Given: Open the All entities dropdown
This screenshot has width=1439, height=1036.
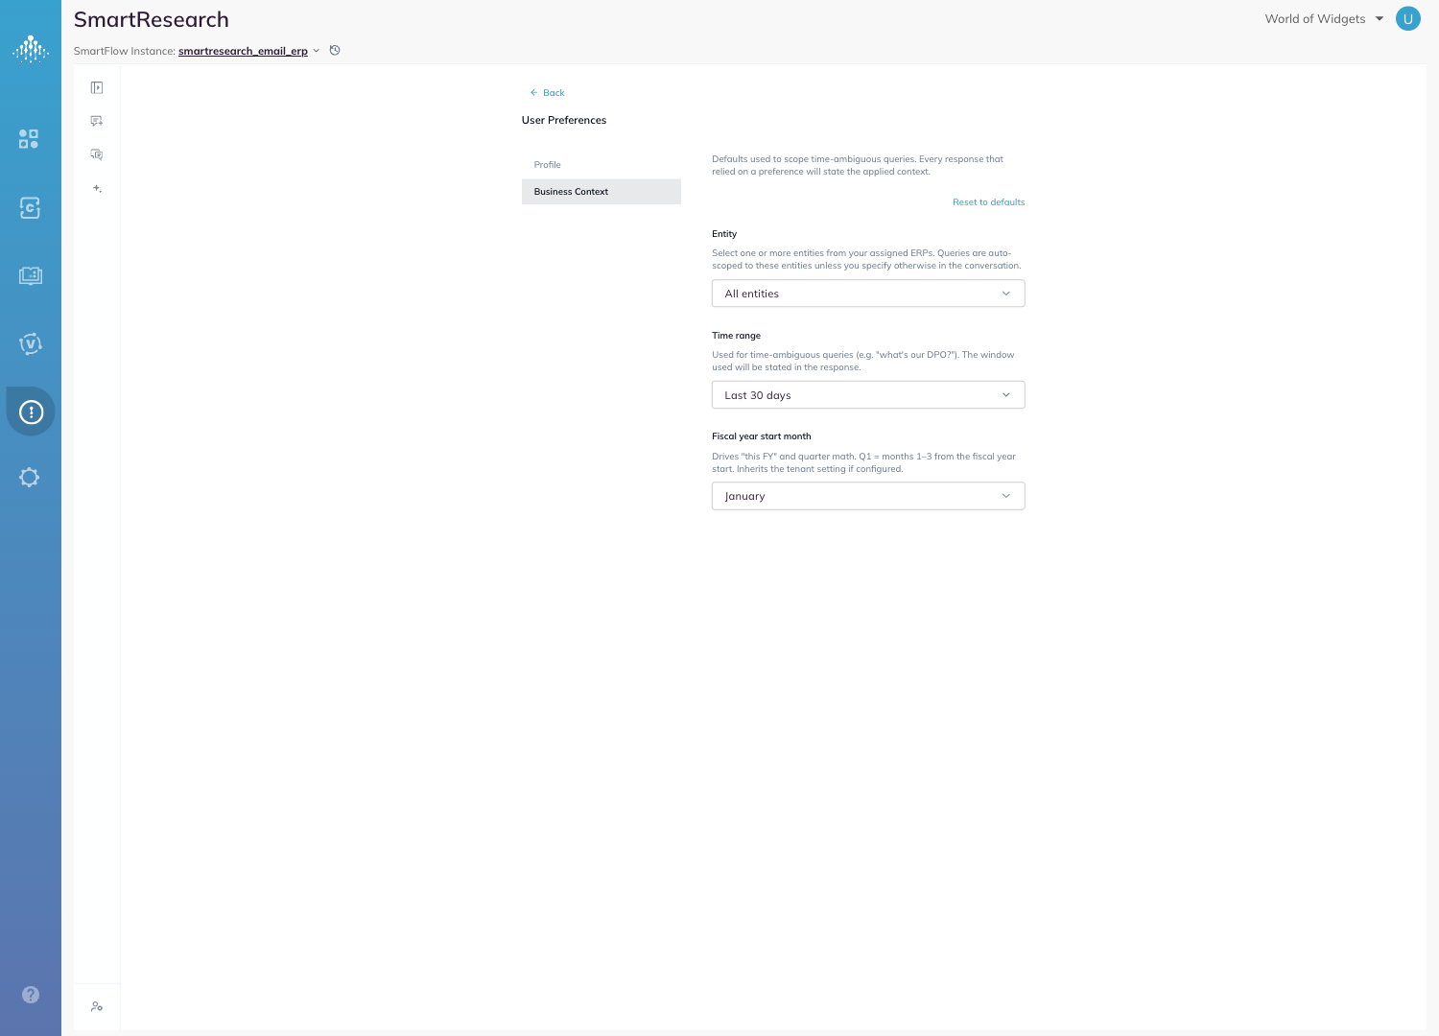Looking at the screenshot, I should click(x=868, y=294).
